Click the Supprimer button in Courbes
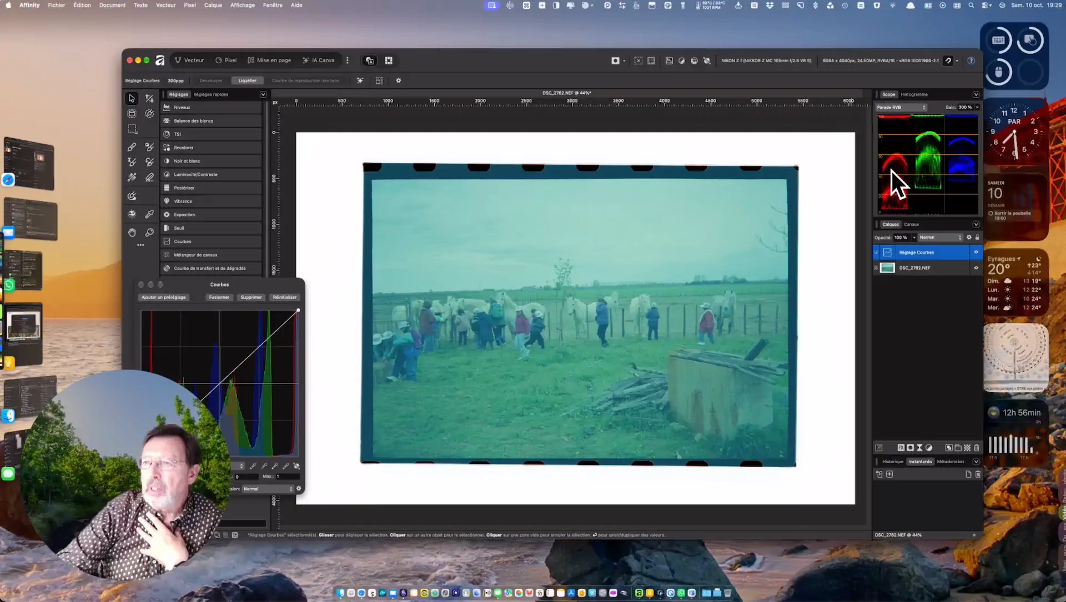This screenshot has width=1066, height=602. point(251,297)
